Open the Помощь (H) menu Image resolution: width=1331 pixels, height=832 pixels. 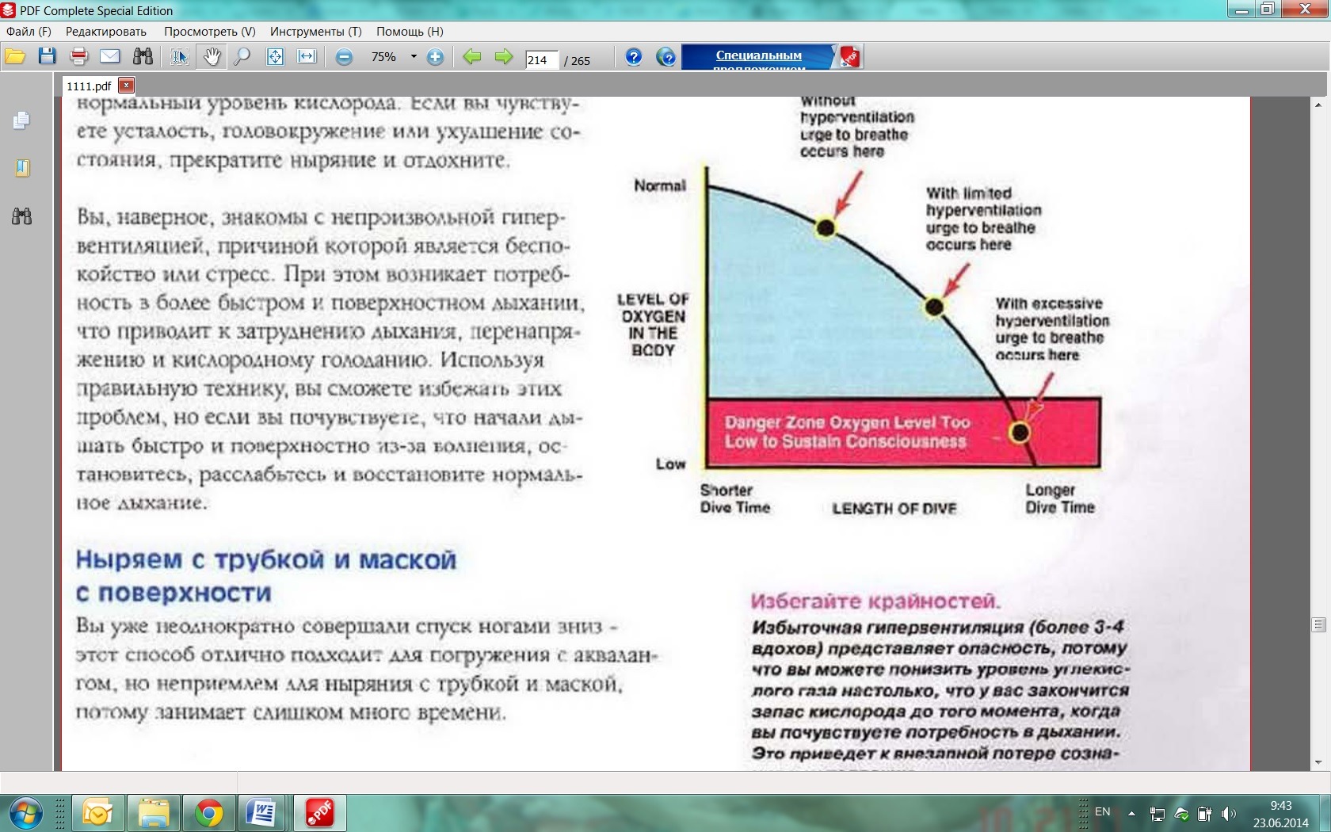click(410, 32)
